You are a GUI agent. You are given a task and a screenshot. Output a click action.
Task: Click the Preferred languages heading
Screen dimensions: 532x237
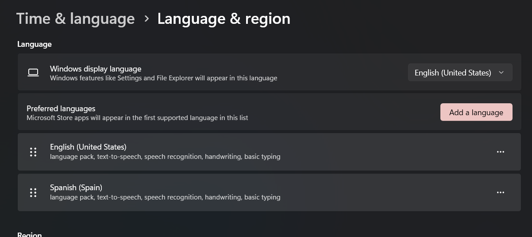point(61,109)
